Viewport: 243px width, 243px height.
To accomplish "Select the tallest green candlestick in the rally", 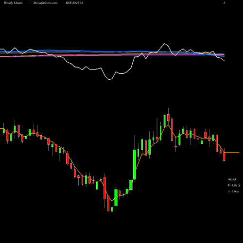I will (x=135, y=165).
